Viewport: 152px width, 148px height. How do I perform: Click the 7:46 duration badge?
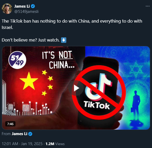coord(10,124)
